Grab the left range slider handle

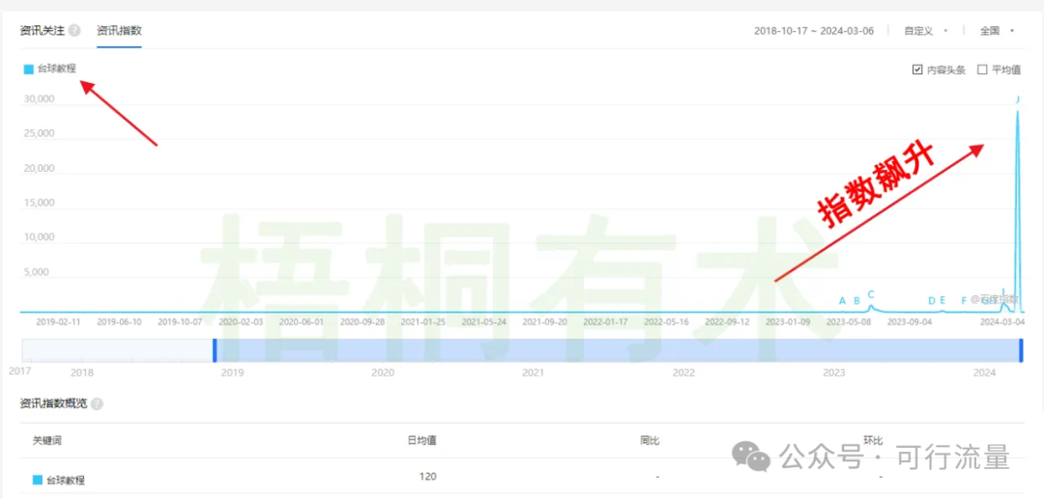click(215, 350)
